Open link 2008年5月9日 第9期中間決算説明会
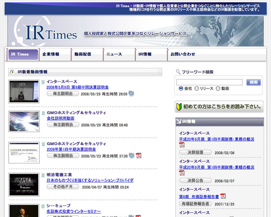The height and width of the screenshot is (217, 271). tap(77, 87)
